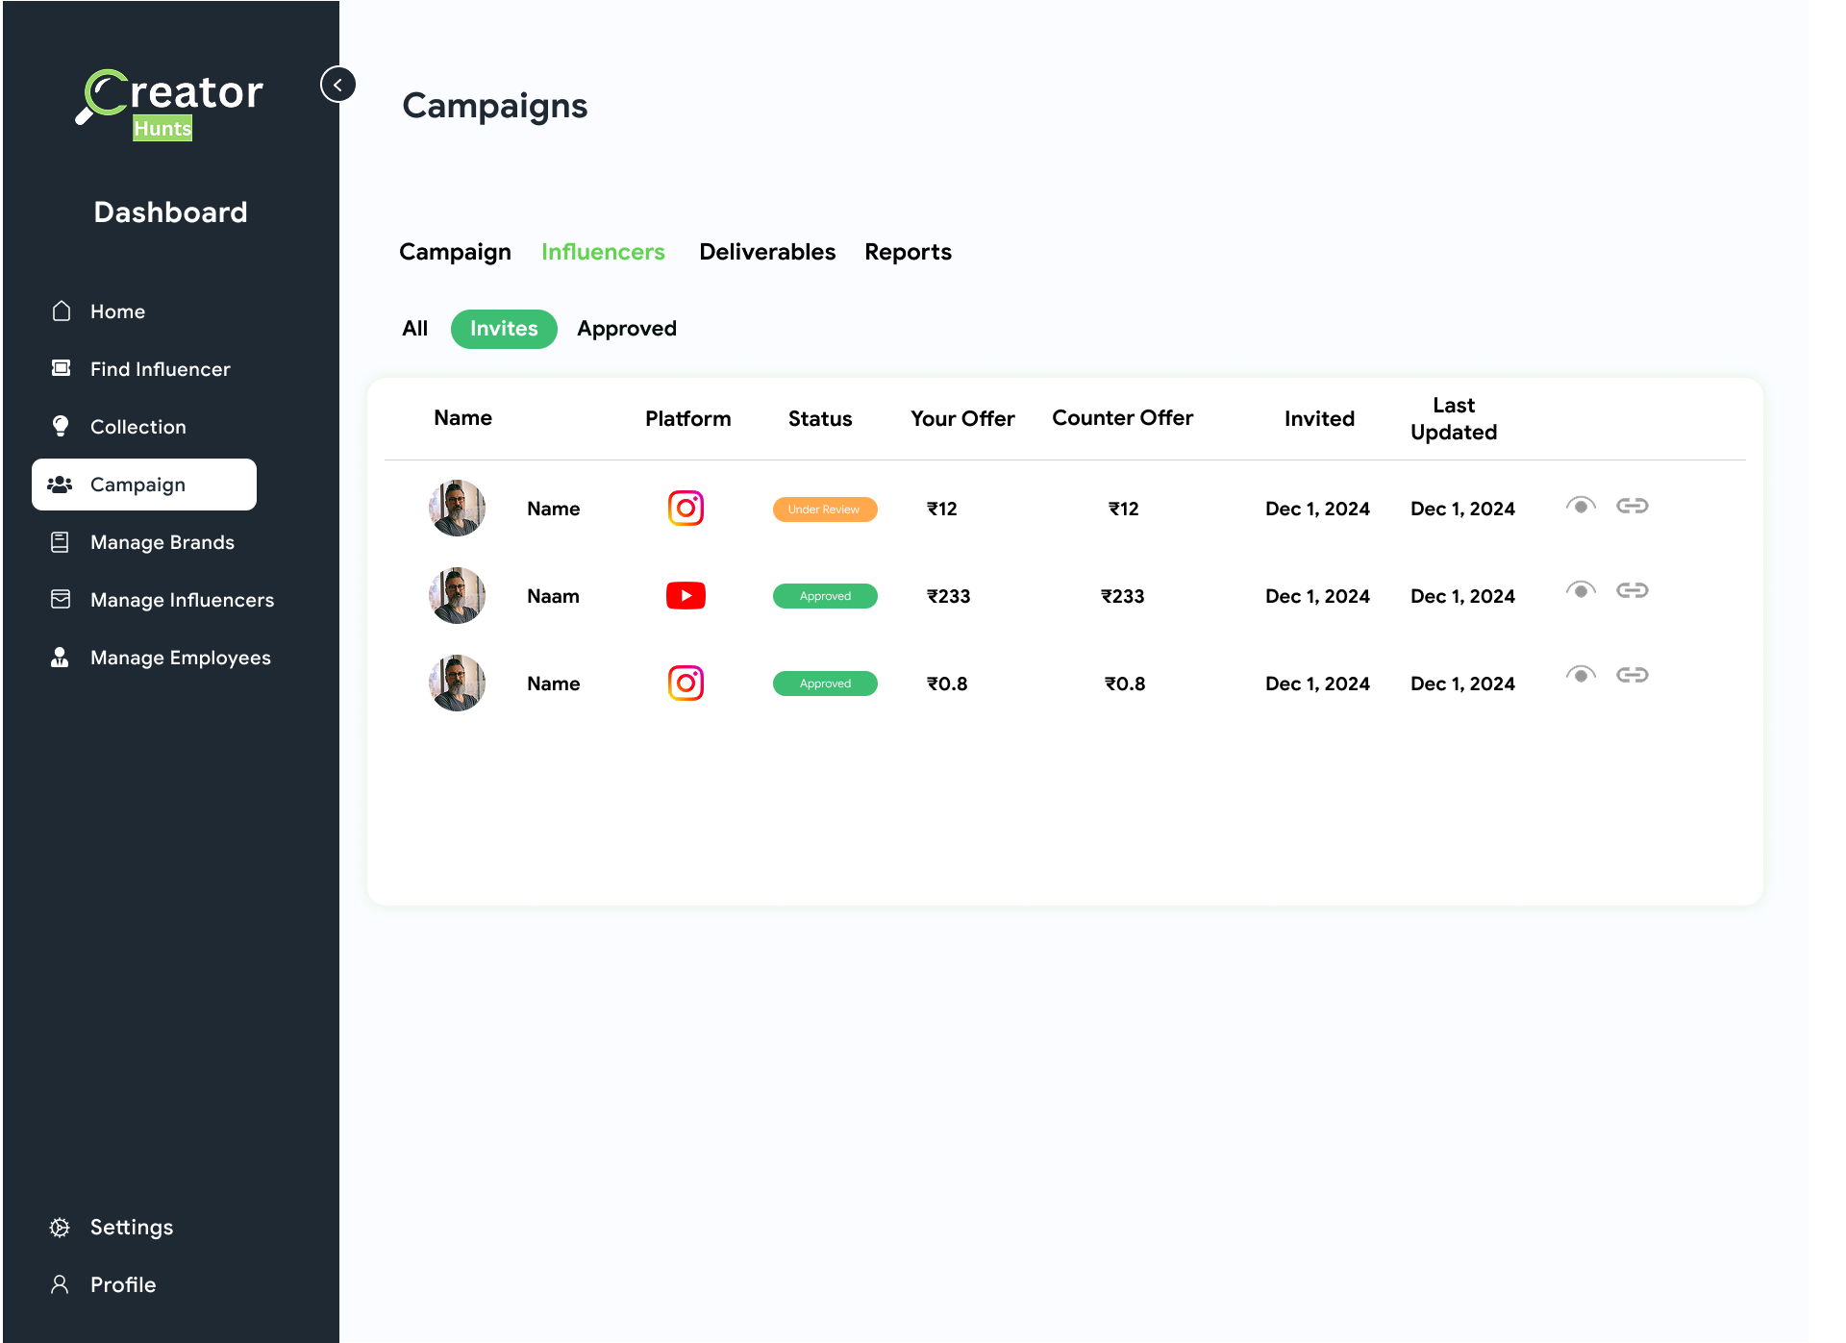
Task: Switch to the Deliverables tab
Action: pos(766,252)
